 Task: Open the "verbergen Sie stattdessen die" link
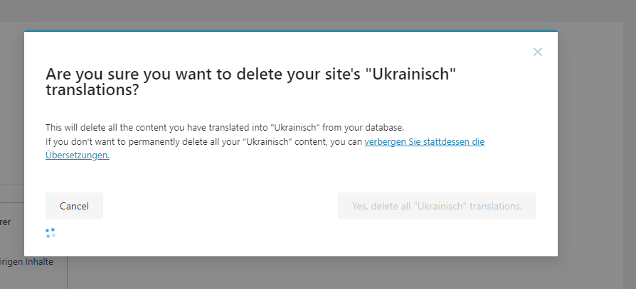[424, 142]
